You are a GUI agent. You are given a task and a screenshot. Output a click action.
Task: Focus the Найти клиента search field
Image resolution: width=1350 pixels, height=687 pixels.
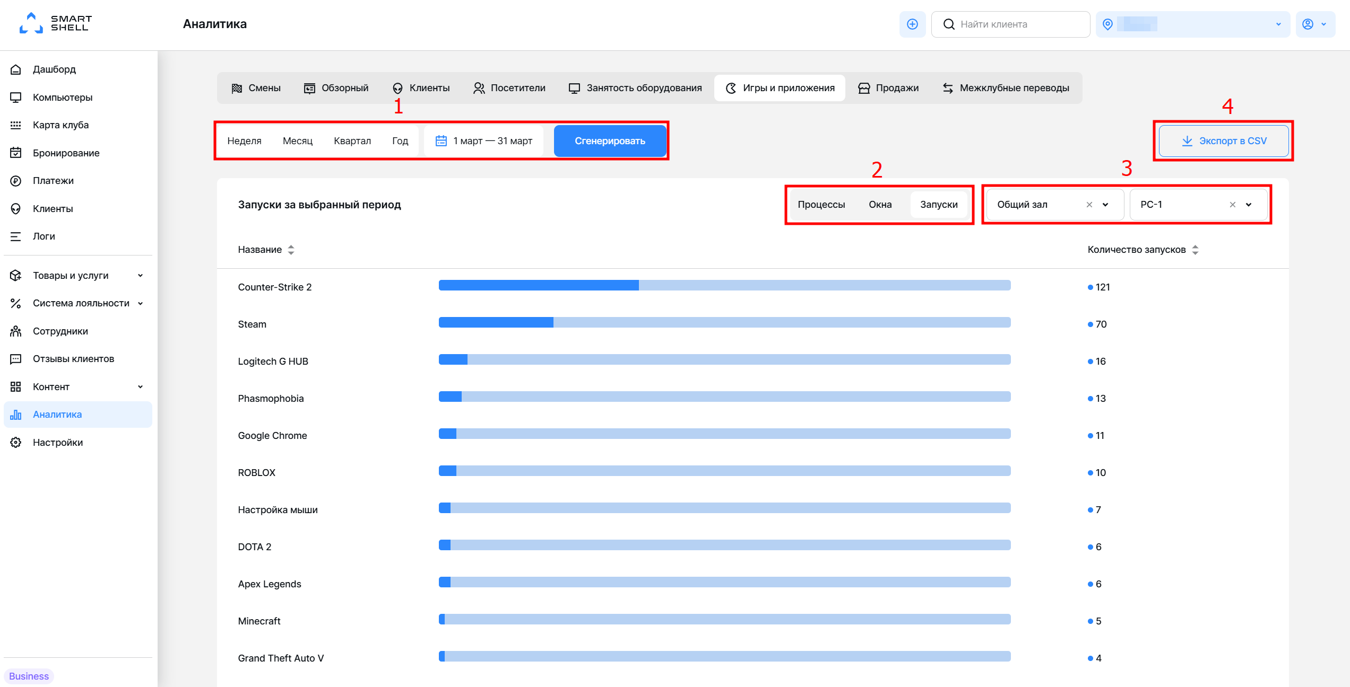pyautogui.click(x=1011, y=24)
